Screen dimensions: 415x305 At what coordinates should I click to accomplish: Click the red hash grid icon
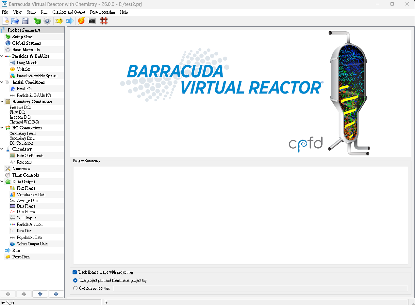click(104, 21)
